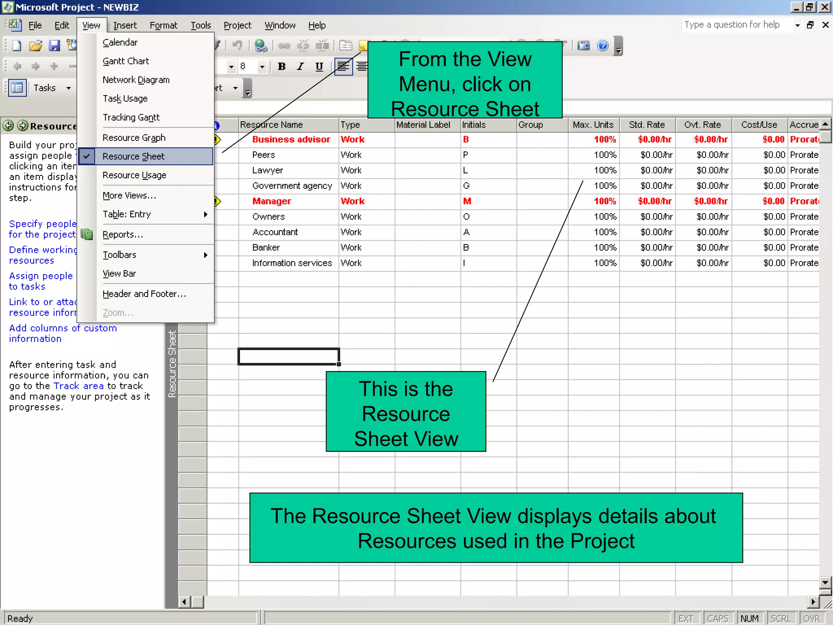
Task: Open More Views dialog entry
Action: click(x=146, y=195)
